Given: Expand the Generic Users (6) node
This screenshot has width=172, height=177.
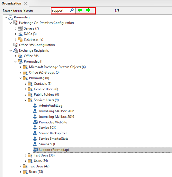Looking at the screenshot, I should 26,89.
